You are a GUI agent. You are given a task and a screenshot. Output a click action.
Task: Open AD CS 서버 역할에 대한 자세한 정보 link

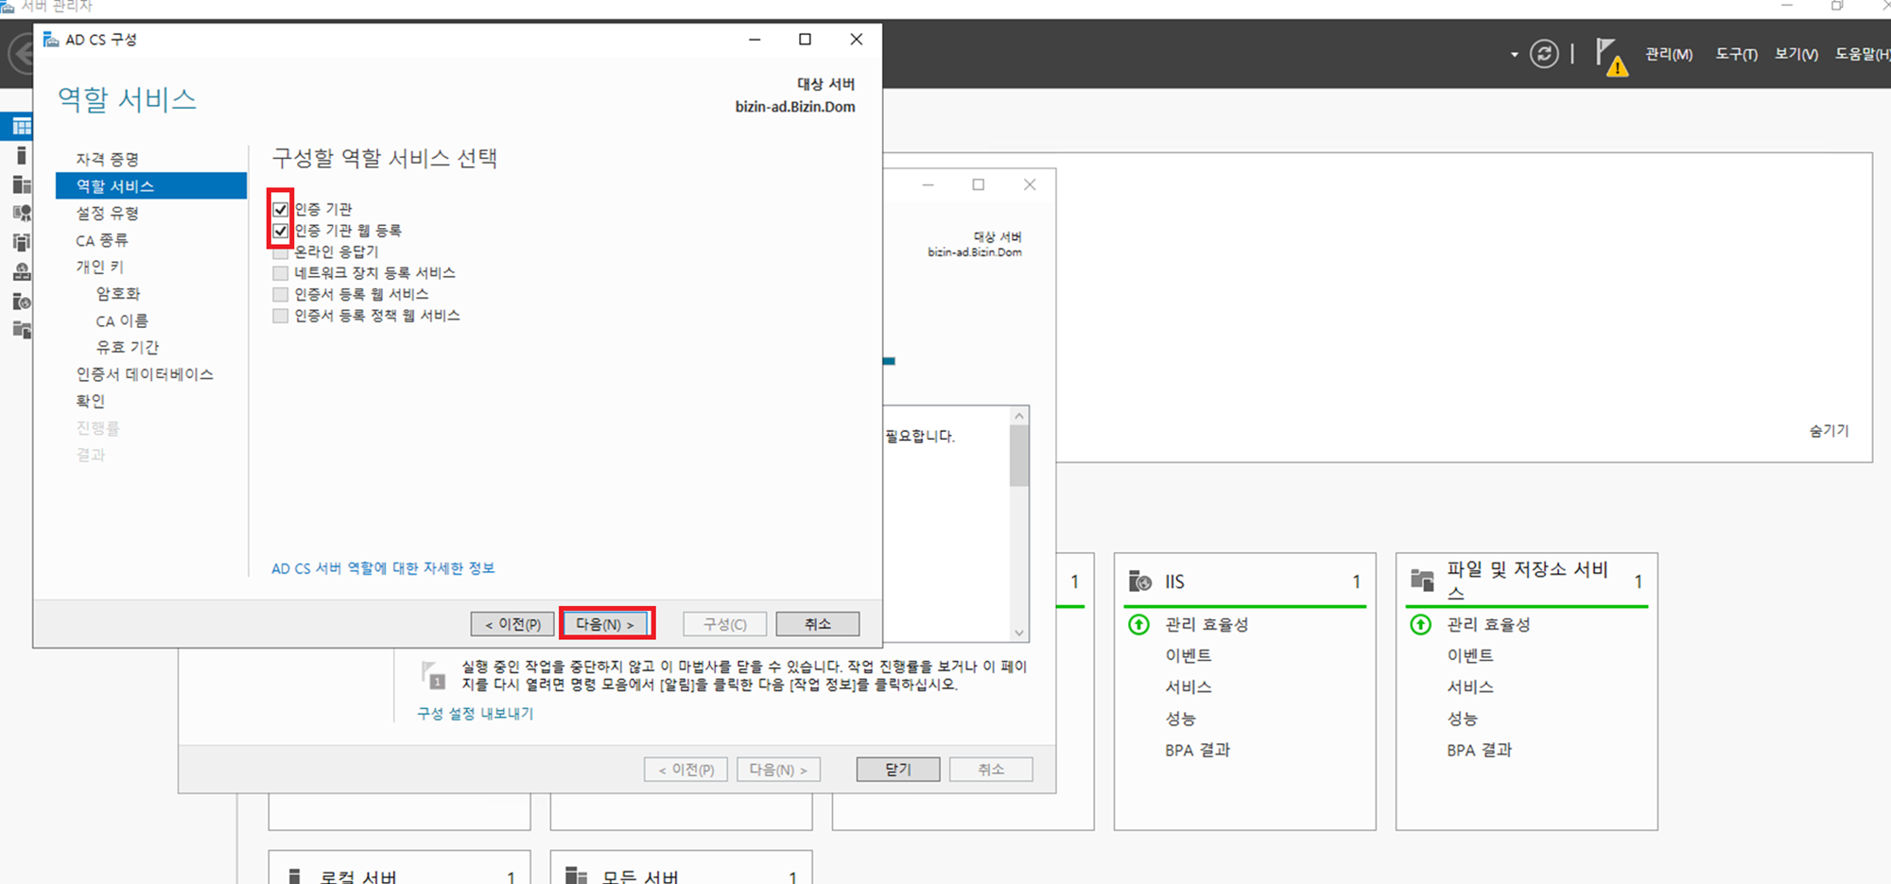pos(383,568)
